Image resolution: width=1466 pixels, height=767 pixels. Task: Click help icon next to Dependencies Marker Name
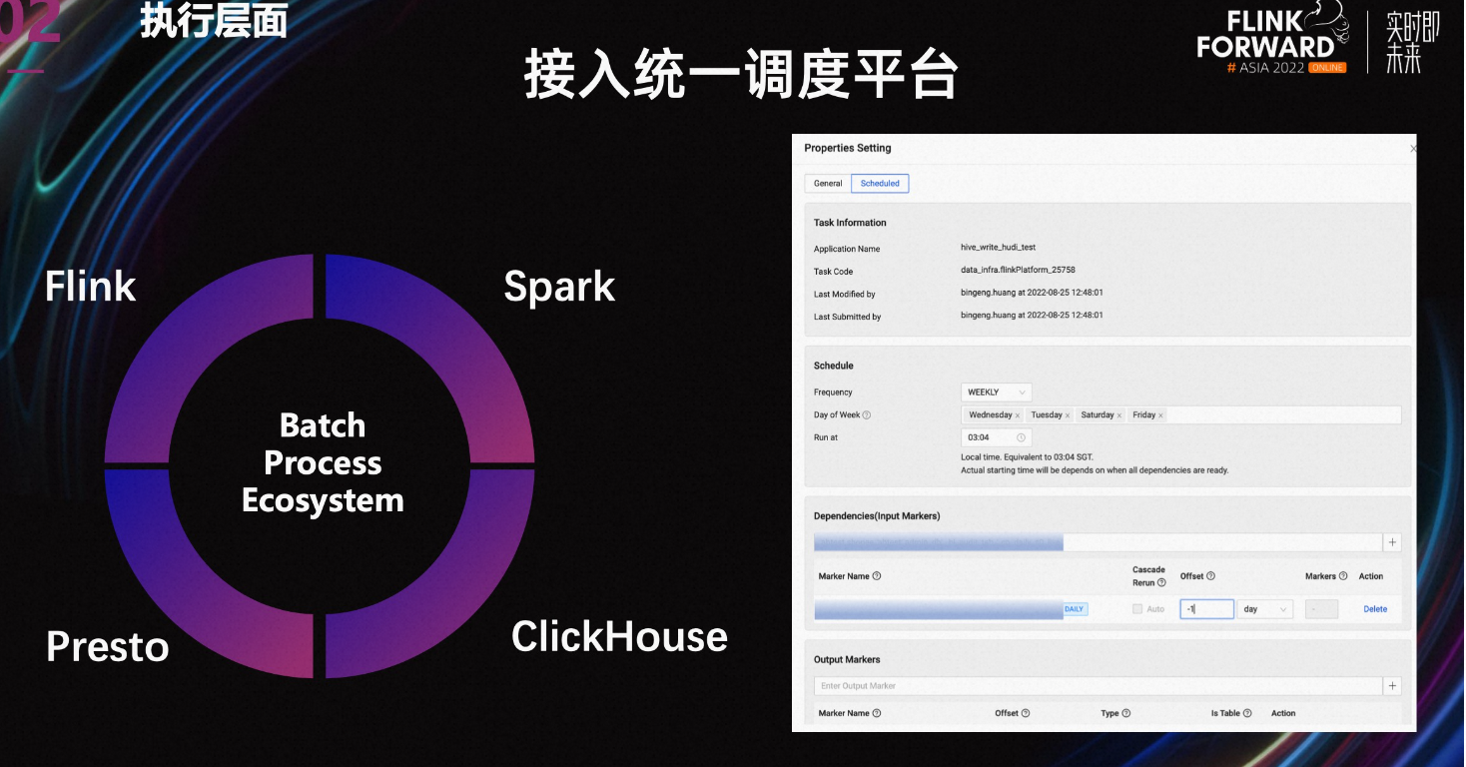click(x=877, y=576)
